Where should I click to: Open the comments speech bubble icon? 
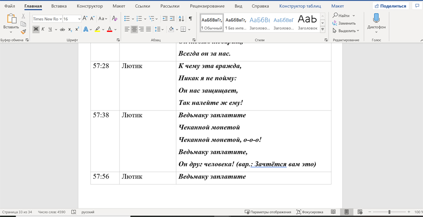(x=417, y=6)
